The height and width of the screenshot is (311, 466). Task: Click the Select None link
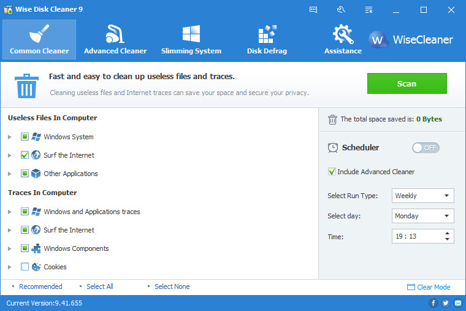pyautogui.click(x=172, y=286)
